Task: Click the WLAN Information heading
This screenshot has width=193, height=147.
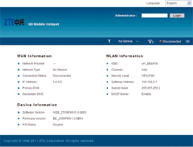Action: point(125,56)
